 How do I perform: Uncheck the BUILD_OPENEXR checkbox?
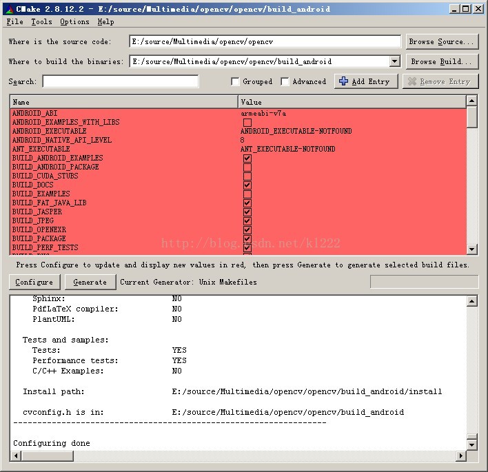tap(247, 230)
